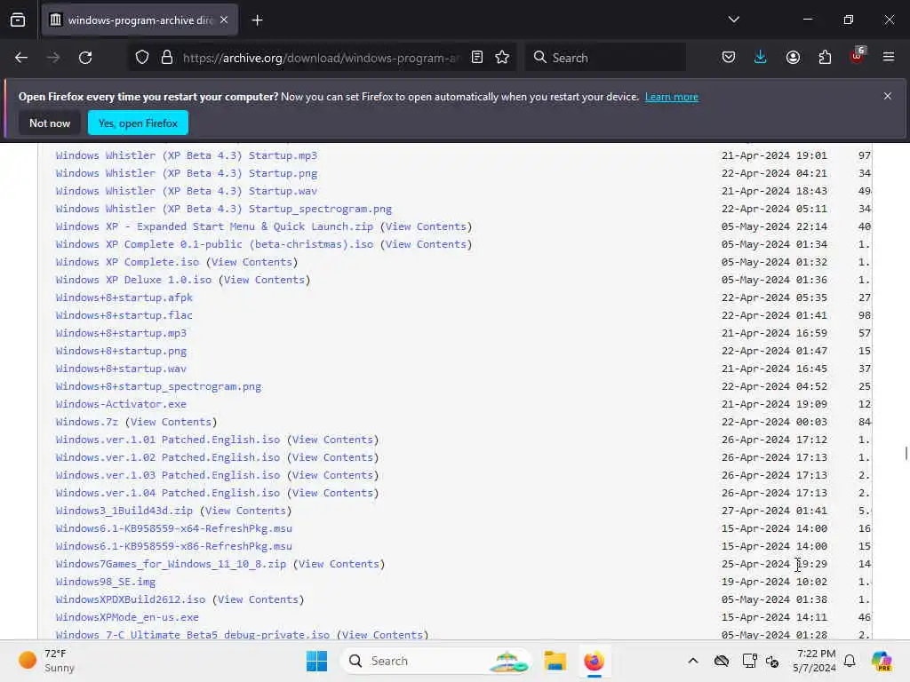This screenshot has width=910, height=682.
Task: Download Windows+8+startup.wav file
Action: pos(121,369)
